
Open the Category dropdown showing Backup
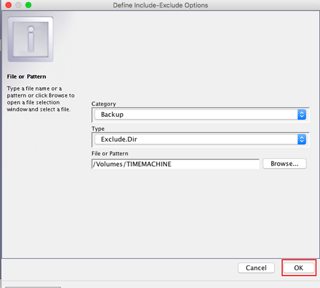tap(200, 115)
